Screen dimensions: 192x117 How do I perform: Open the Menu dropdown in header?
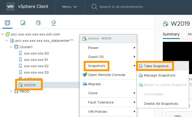point(70,7)
